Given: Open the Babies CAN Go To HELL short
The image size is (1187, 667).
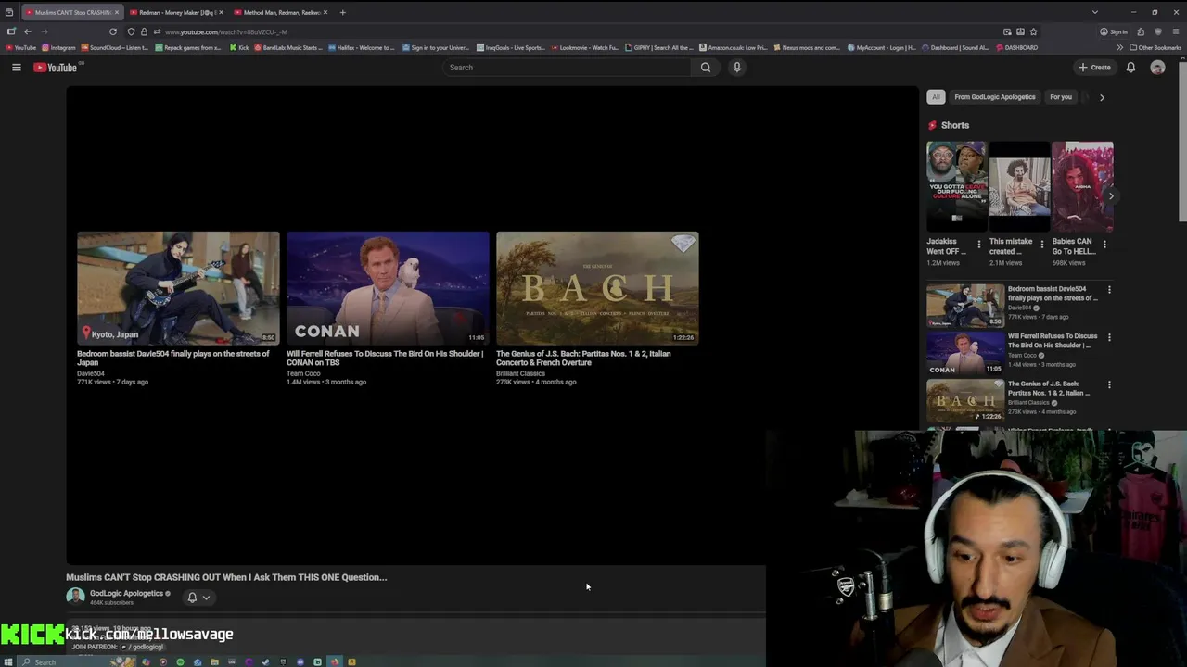Looking at the screenshot, I should coord(1082,186).
